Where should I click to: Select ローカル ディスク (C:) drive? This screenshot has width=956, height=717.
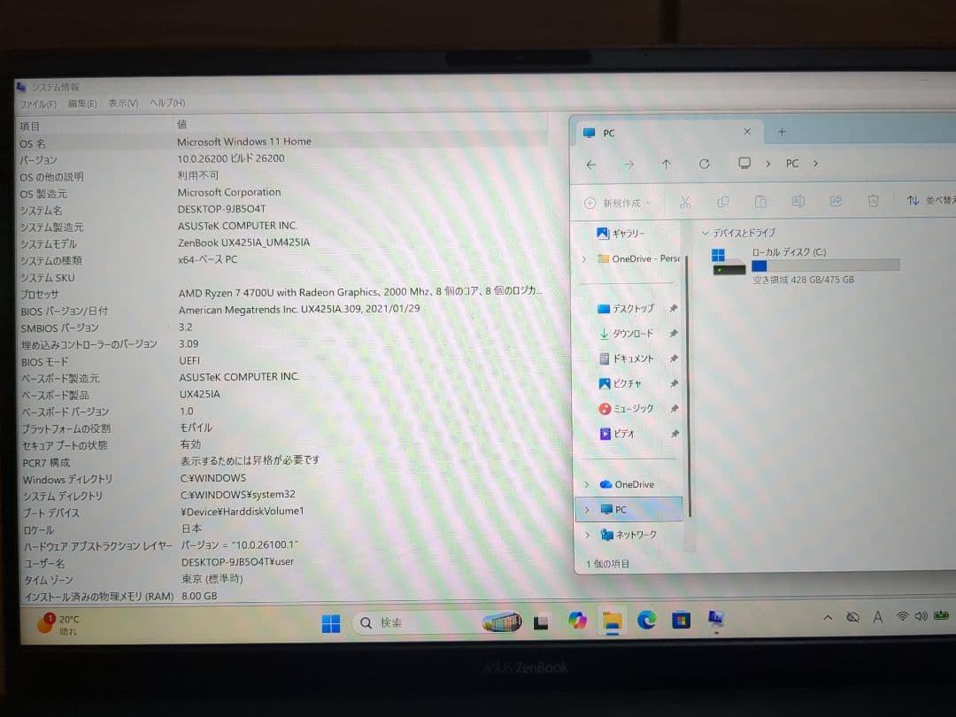804,264
